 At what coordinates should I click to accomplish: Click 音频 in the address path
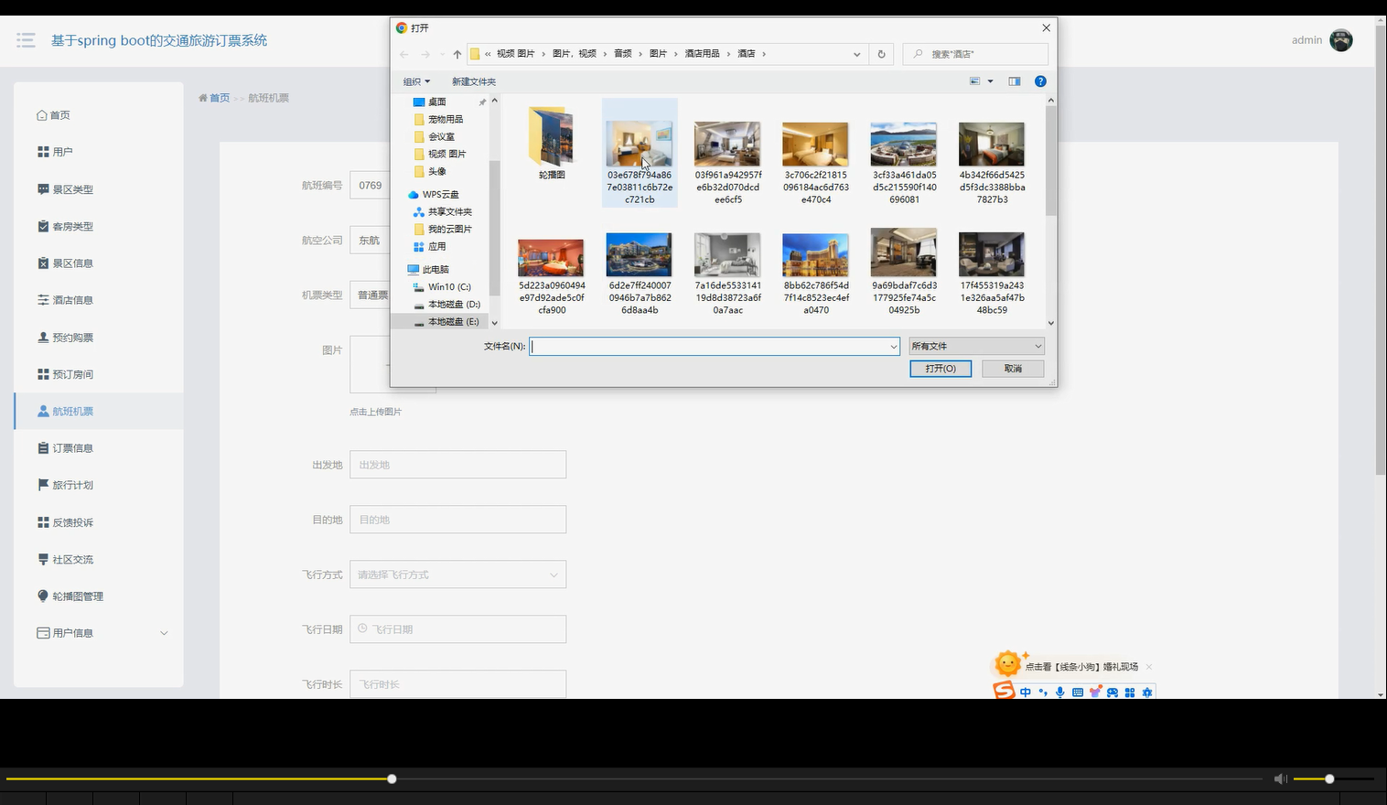tap(623, 54)
